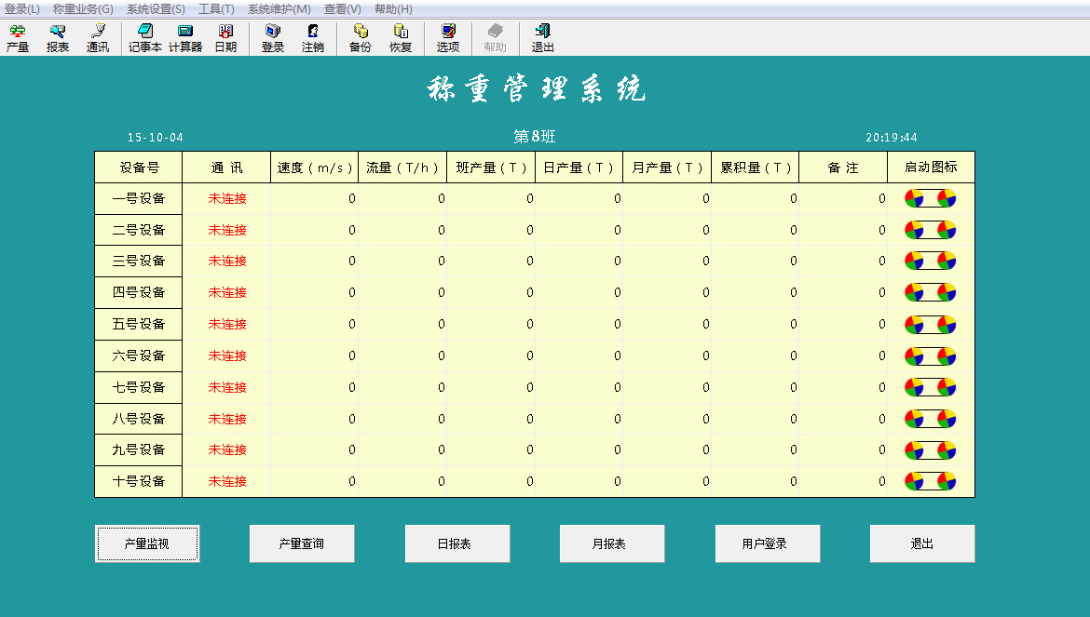This screenshot has height=617, width=1090.
Task: Open the 记事本 notepad tool
Action: 145,38
